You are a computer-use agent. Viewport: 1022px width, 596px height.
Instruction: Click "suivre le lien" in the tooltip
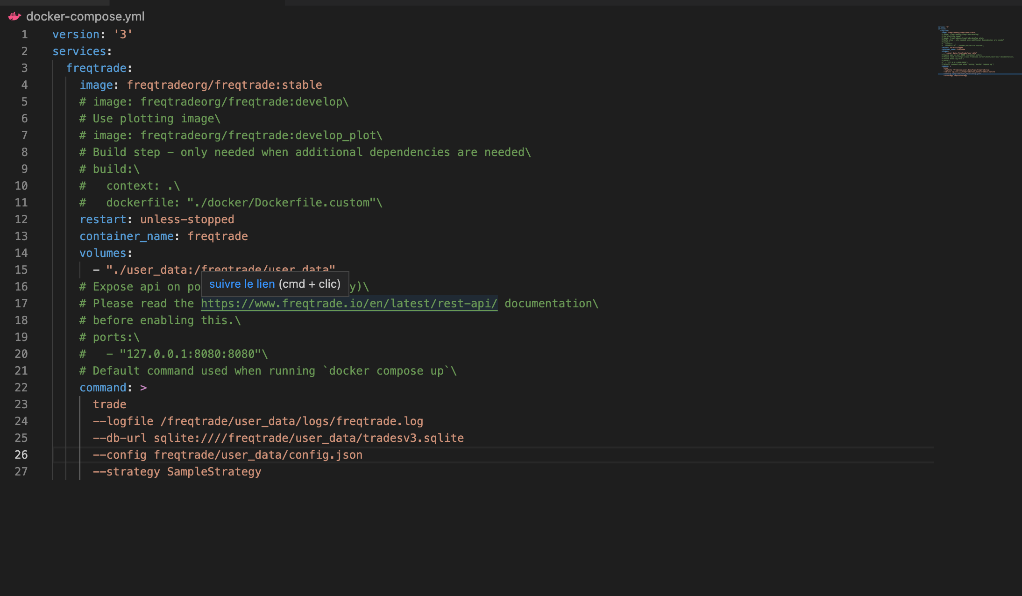click(241, 284)
